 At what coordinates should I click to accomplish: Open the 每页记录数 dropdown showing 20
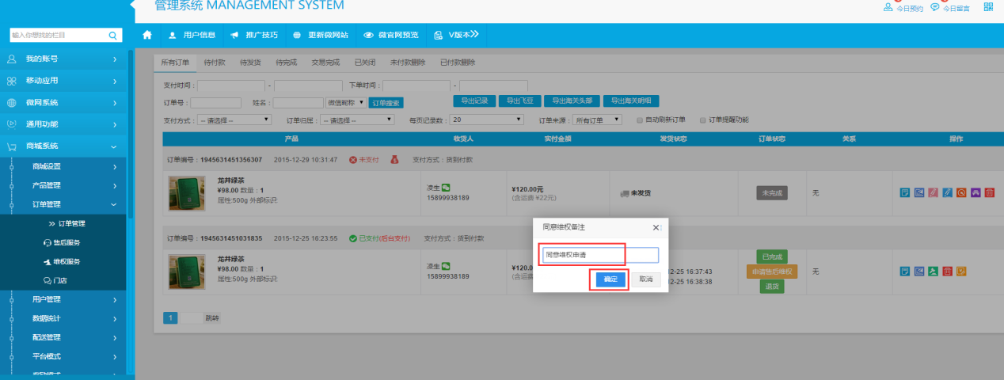(x=487, y=120)
